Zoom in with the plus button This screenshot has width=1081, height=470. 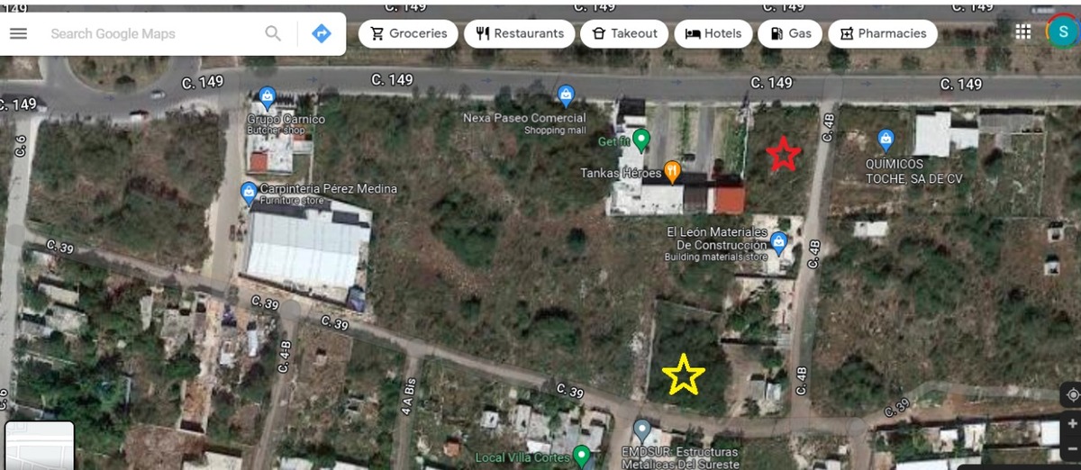pyautogui.click(x=1071, y=421)
